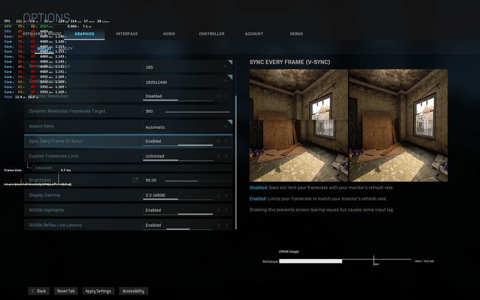Click V-Sync enabled preview image
Image resolution: width=480 pixels, height=300 pixels.
click(398, 125)
